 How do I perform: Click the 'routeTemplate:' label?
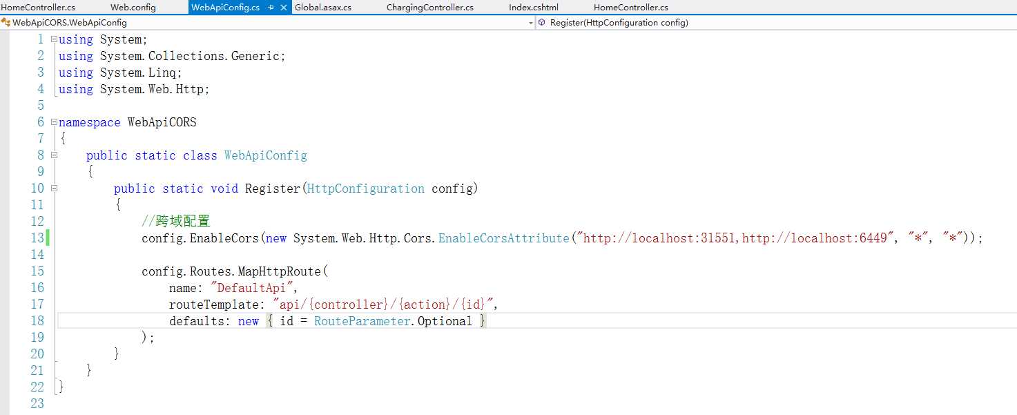(x=217, y=305)
